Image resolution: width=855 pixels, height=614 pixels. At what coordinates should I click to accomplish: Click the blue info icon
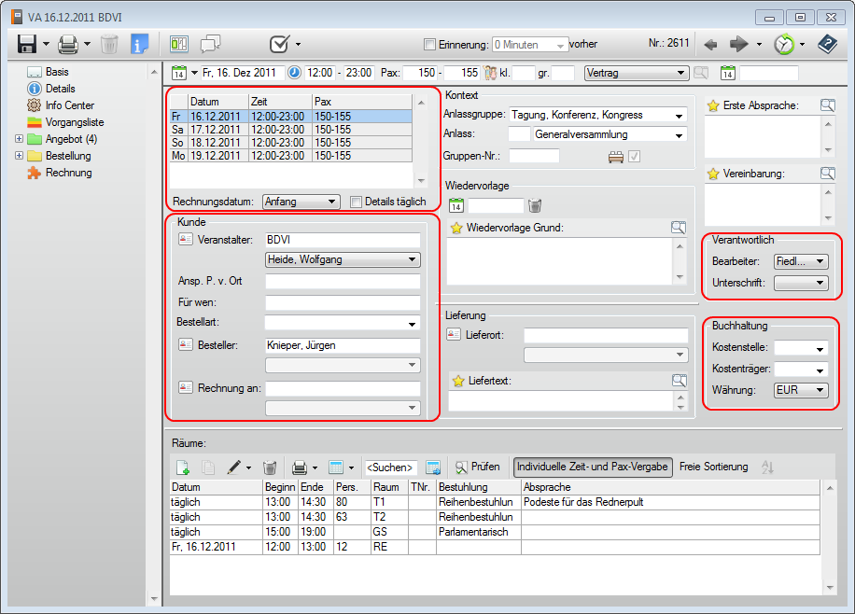coord(140,44)
